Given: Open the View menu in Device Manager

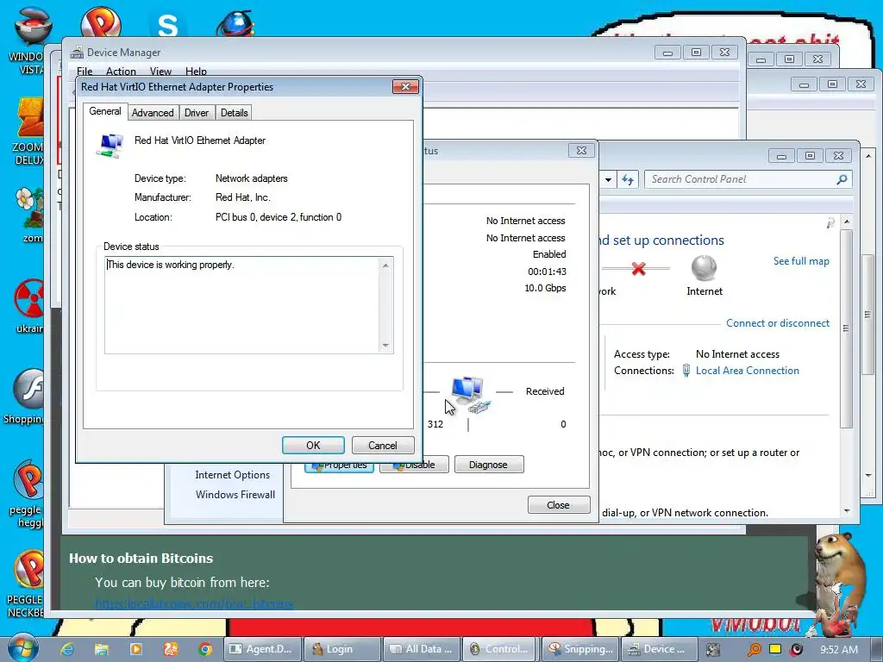Looking at the screenshot, I should point(160,72).
